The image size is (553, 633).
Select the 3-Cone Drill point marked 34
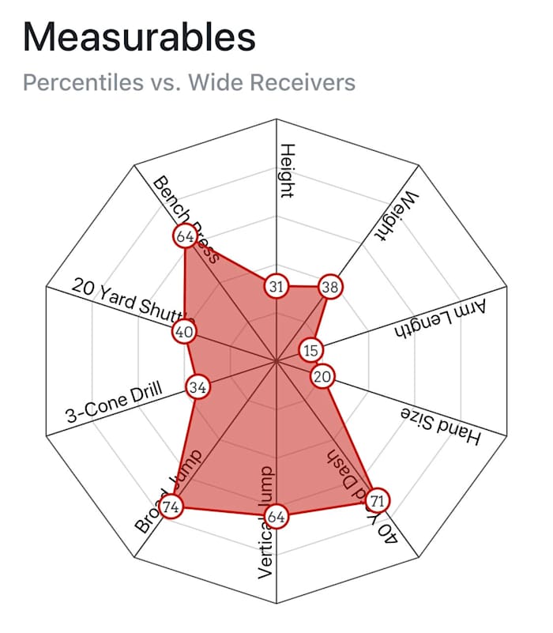pos(198,387)
